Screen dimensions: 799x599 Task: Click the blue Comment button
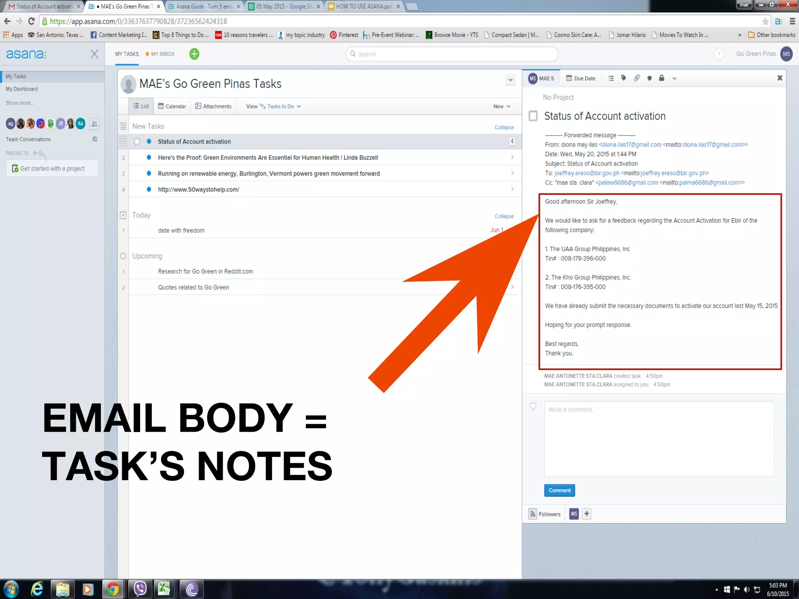(x=559, y=490)
